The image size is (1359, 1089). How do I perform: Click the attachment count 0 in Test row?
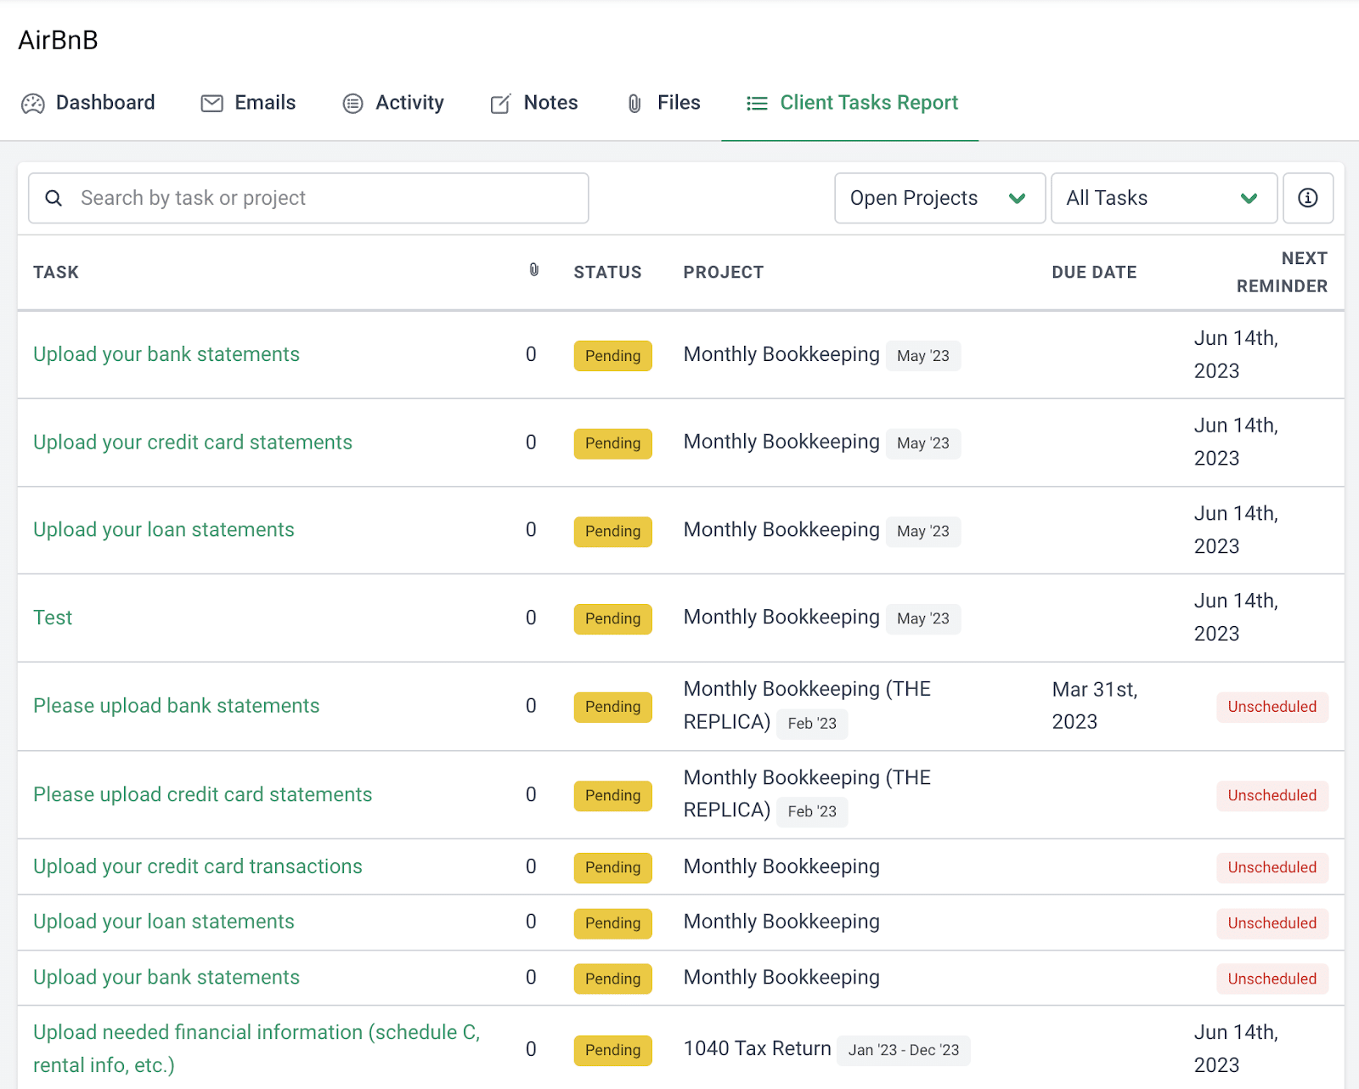point(531,618)
